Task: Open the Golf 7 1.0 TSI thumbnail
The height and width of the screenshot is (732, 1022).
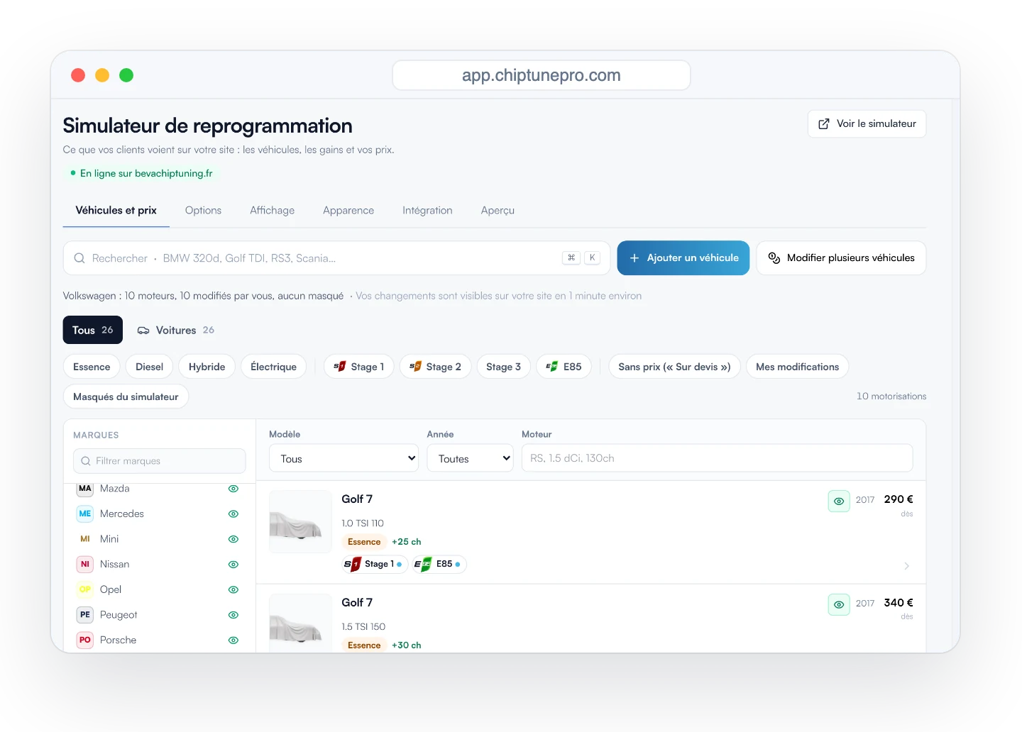Action: 300,521
